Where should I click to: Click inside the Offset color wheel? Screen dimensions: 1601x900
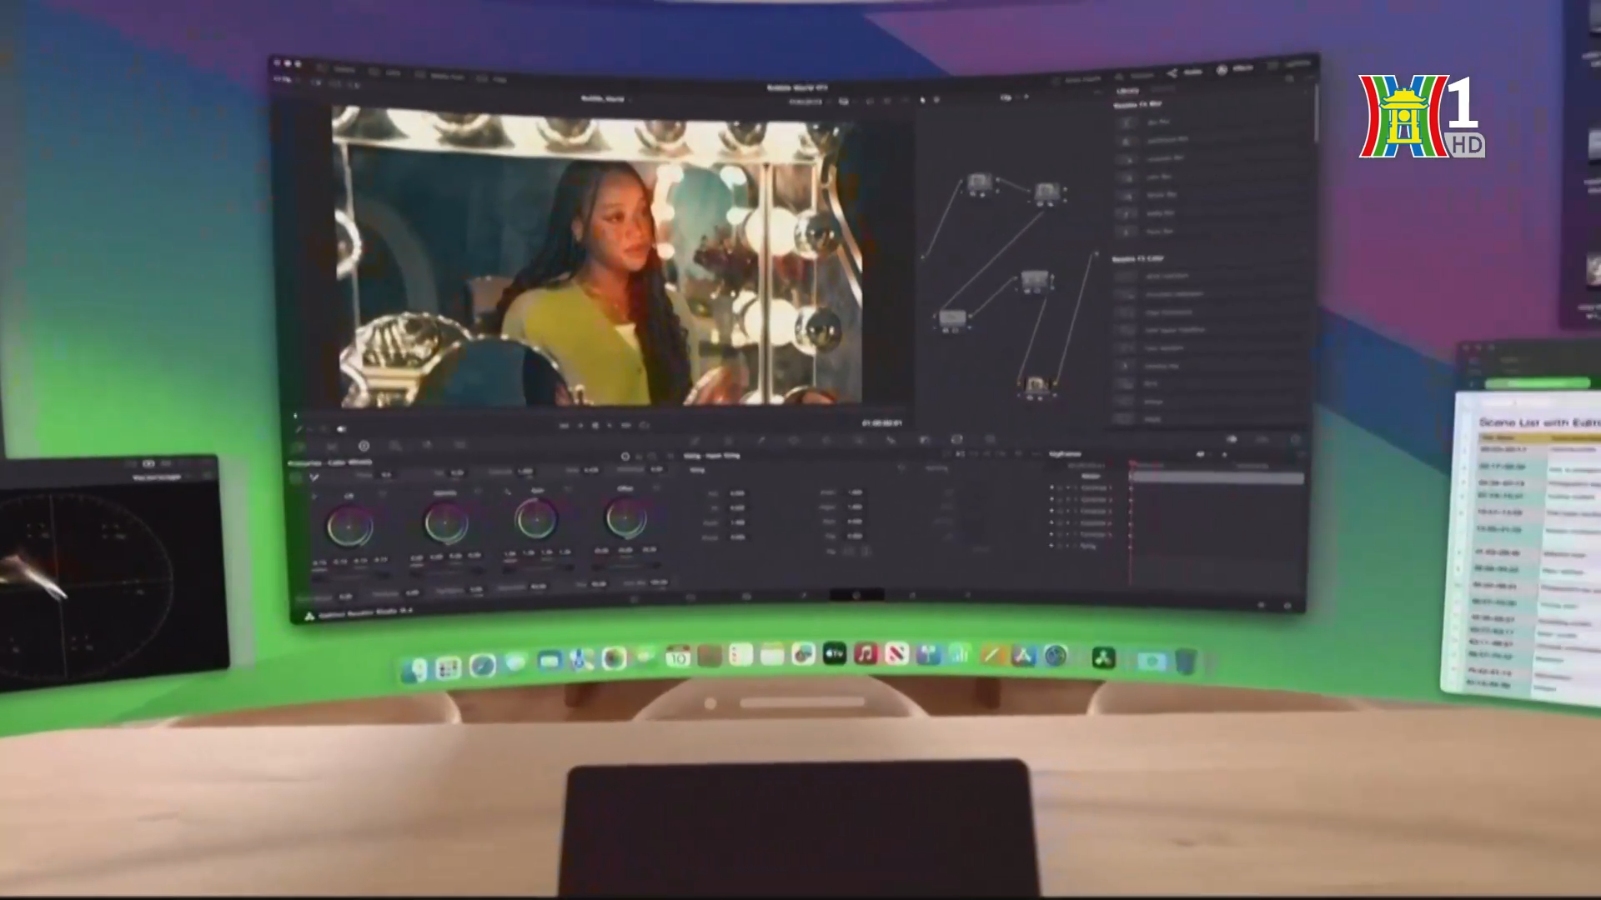625,518
